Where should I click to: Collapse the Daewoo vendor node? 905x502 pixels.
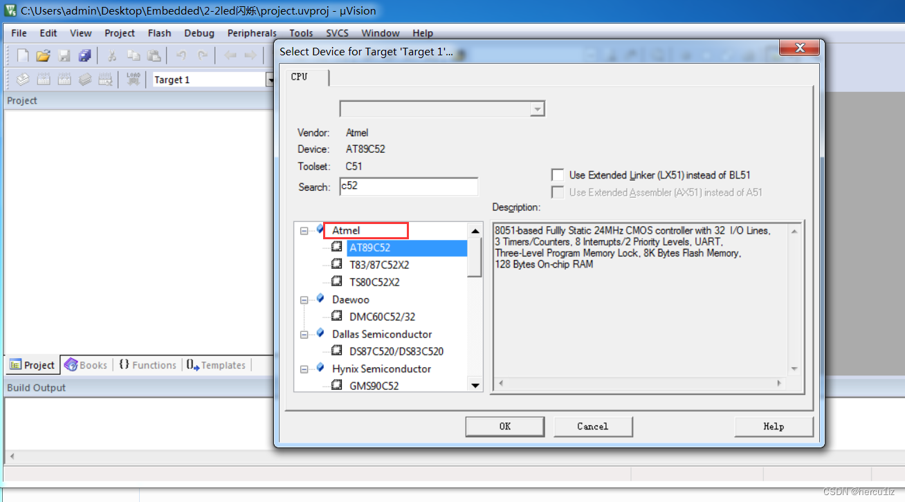click(x=304, y=300)
